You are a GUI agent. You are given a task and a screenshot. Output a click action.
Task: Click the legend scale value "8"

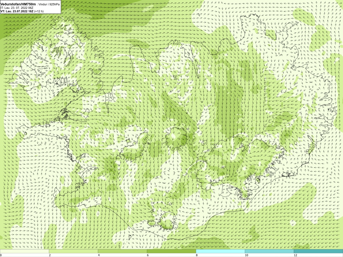pyautogui.click(x=197, y=255)
